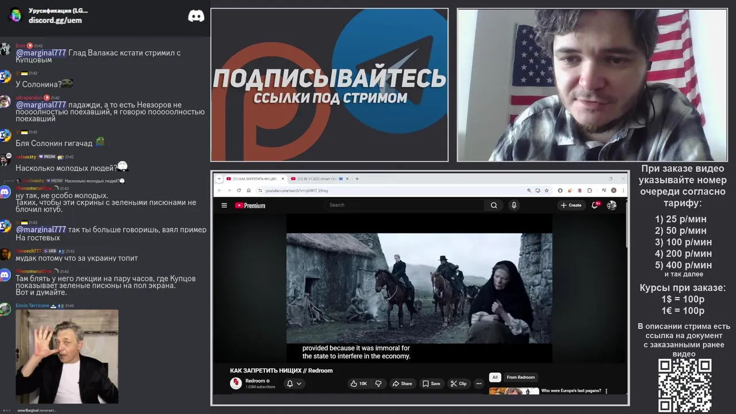This screenshot has width=736, height=414.
Task: Dislike the video with thumbs-down
Action: [378, 384]
